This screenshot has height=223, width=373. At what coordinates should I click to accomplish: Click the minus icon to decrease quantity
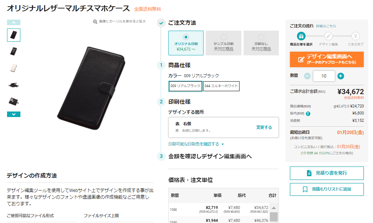coord(307,76)
